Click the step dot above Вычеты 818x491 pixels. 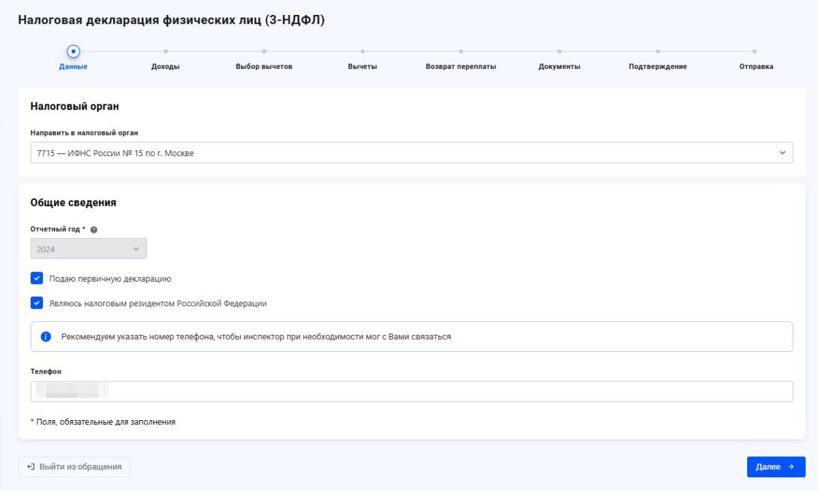363,51
